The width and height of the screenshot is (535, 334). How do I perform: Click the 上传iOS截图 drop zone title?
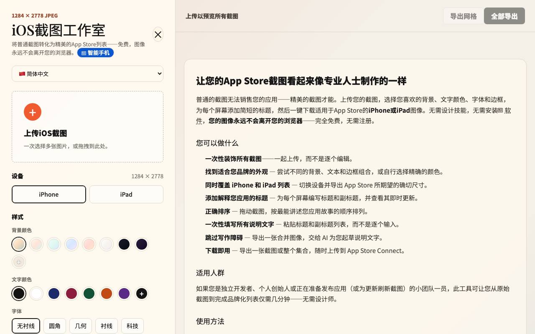[x=46, y=133]
